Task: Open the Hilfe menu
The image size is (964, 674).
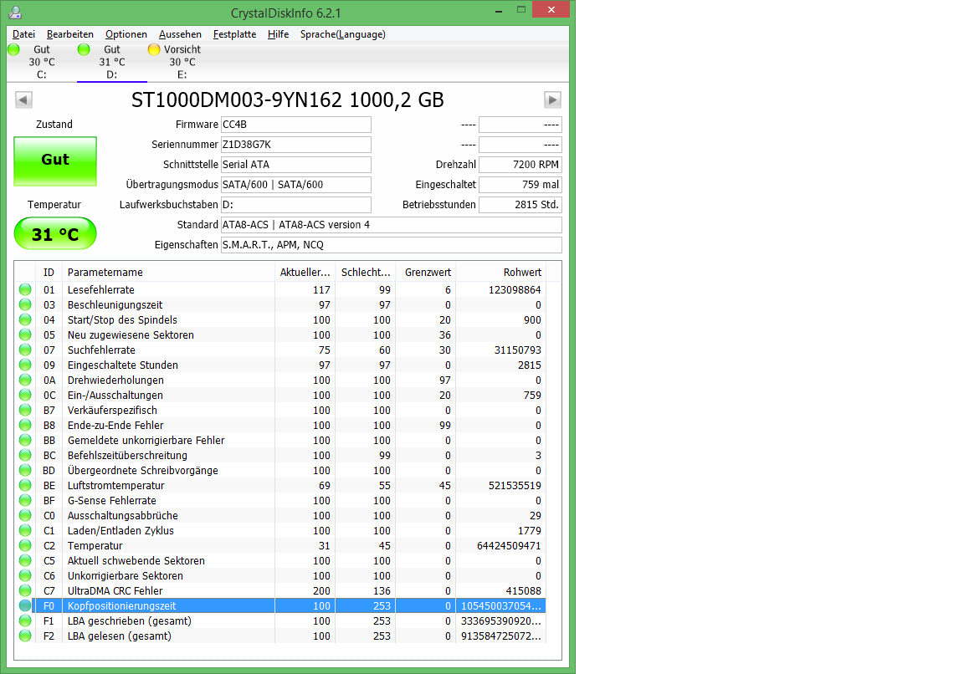Action: [278, 34]
